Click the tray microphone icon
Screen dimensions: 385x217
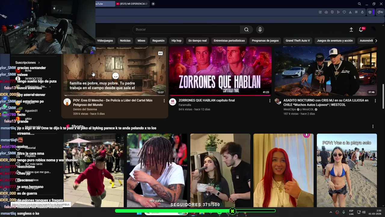tap(344, 212)
